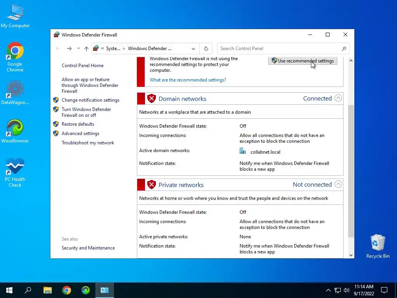Click the Private networks heading
Screen dimensions: 397x298
tap(181, 185)
